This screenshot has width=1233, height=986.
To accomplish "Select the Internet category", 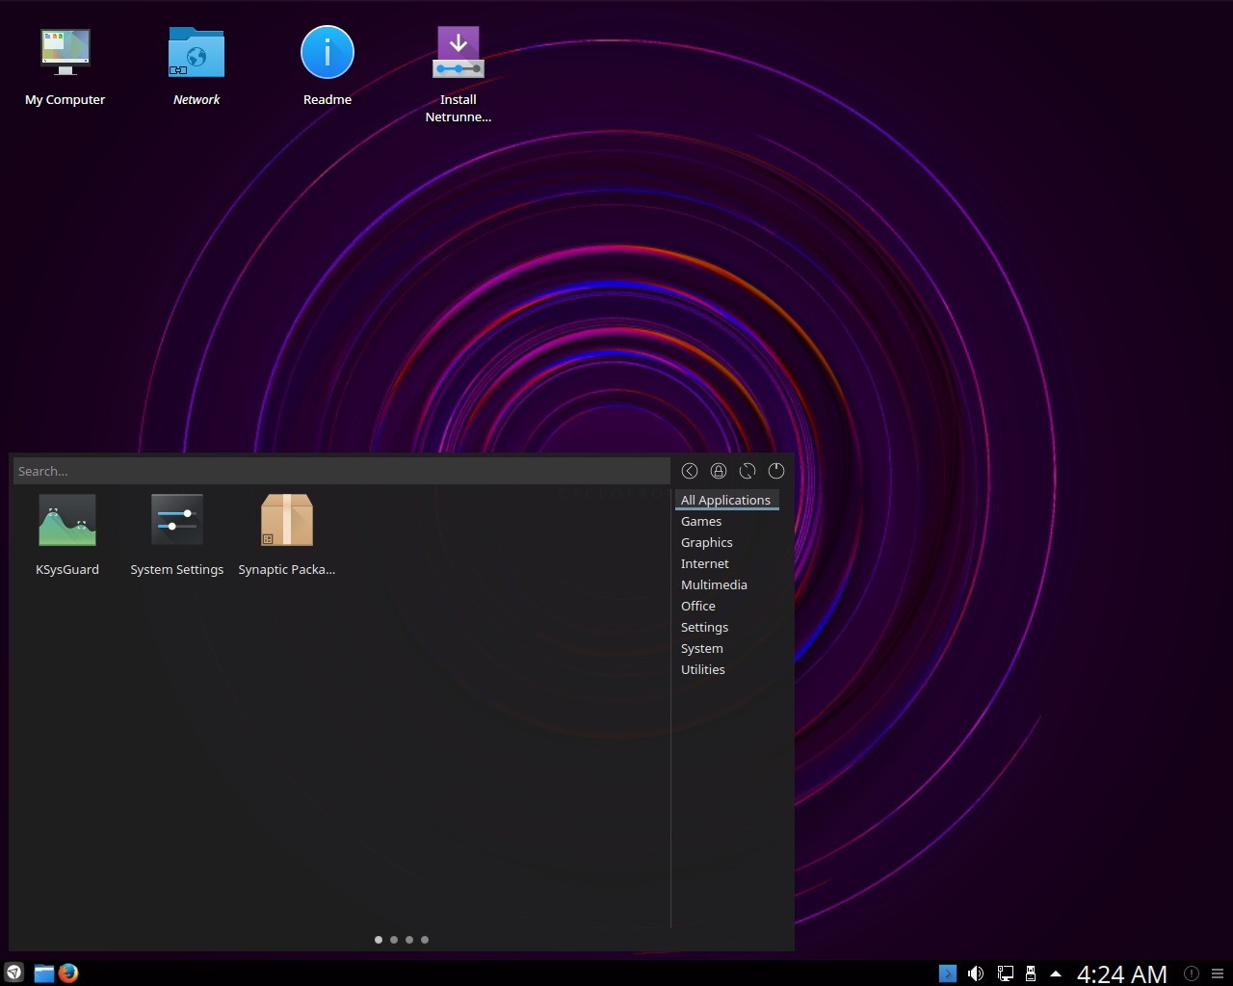I will point(705,563).
